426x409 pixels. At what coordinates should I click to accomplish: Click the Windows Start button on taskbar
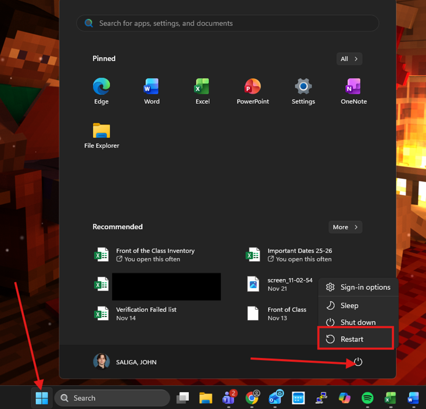click(x=42, y=398)
